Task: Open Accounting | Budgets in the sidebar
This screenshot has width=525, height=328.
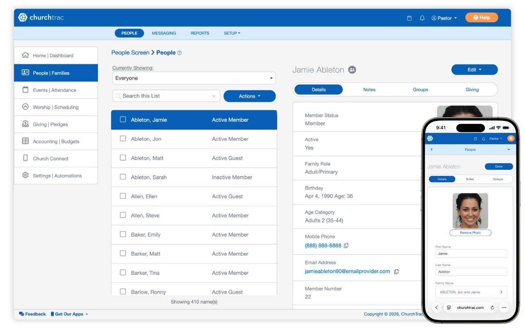Action: (56, 141)
